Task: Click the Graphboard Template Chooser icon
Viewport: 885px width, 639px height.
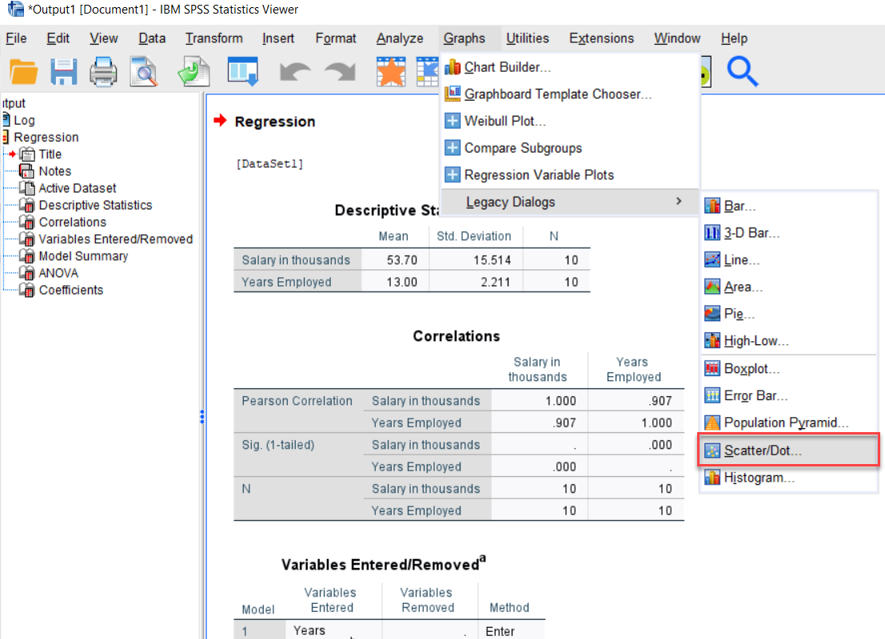Action: click(452, 94)
